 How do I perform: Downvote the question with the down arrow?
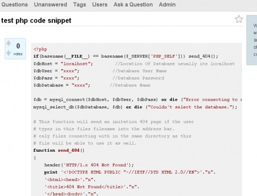pos(9,53)
